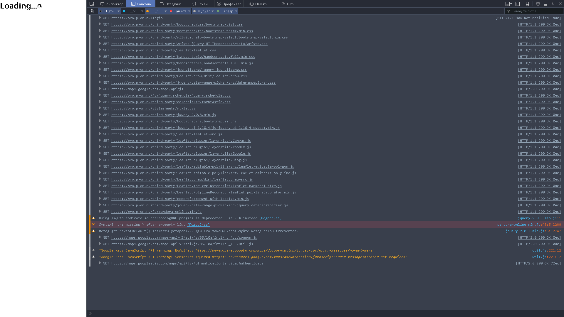564x317 pixels.
Task: Click the element picker icon
Action: pos(92,4)
